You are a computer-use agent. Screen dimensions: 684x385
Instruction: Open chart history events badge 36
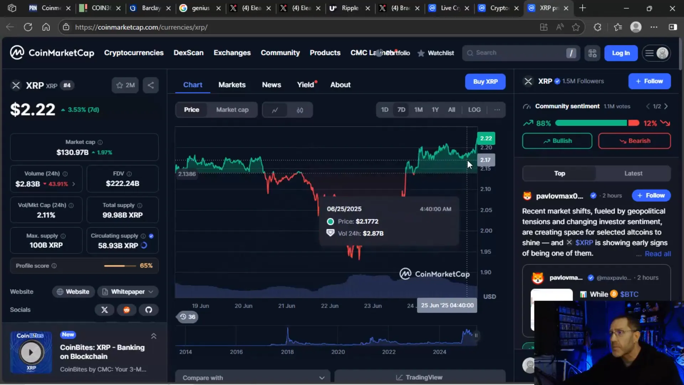tap(187, 317)
